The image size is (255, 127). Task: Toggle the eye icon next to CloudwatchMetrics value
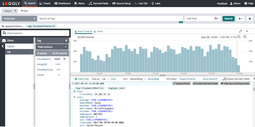[64, 59]
